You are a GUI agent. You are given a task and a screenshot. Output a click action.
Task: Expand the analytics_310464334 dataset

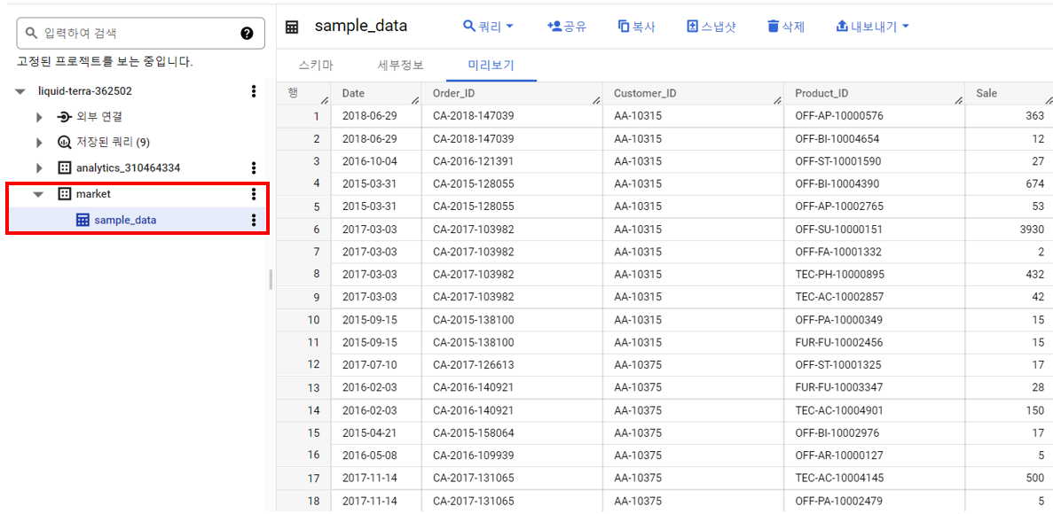point(39,167)
